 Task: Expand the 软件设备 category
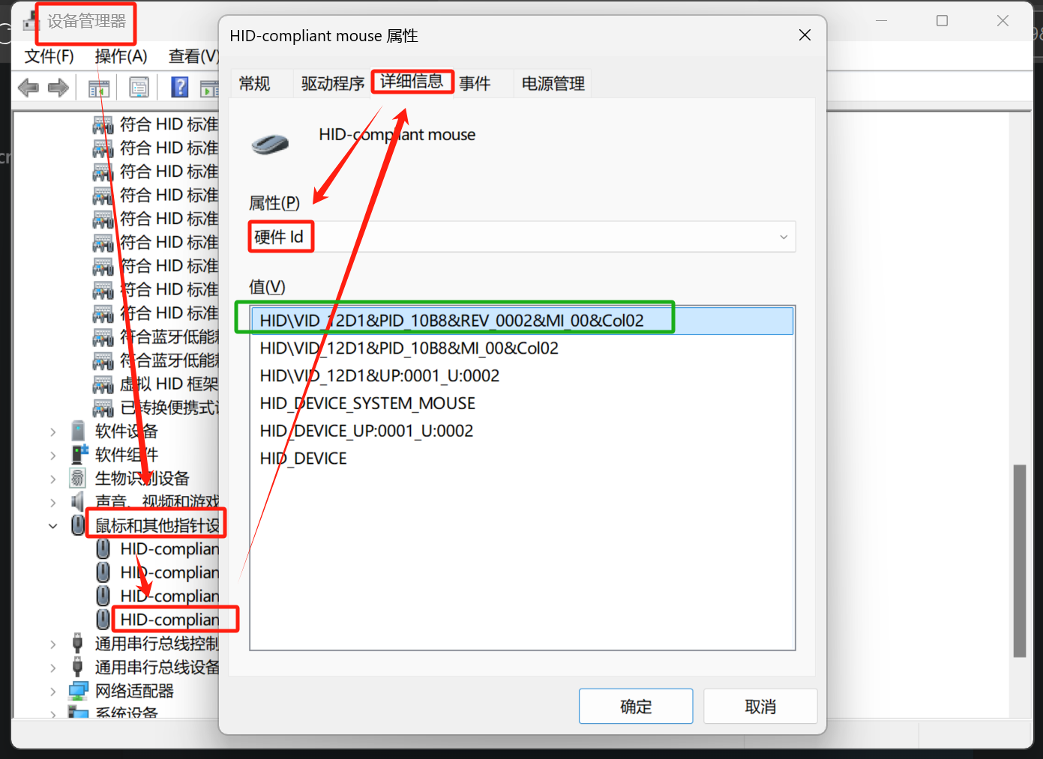(52, 432)
